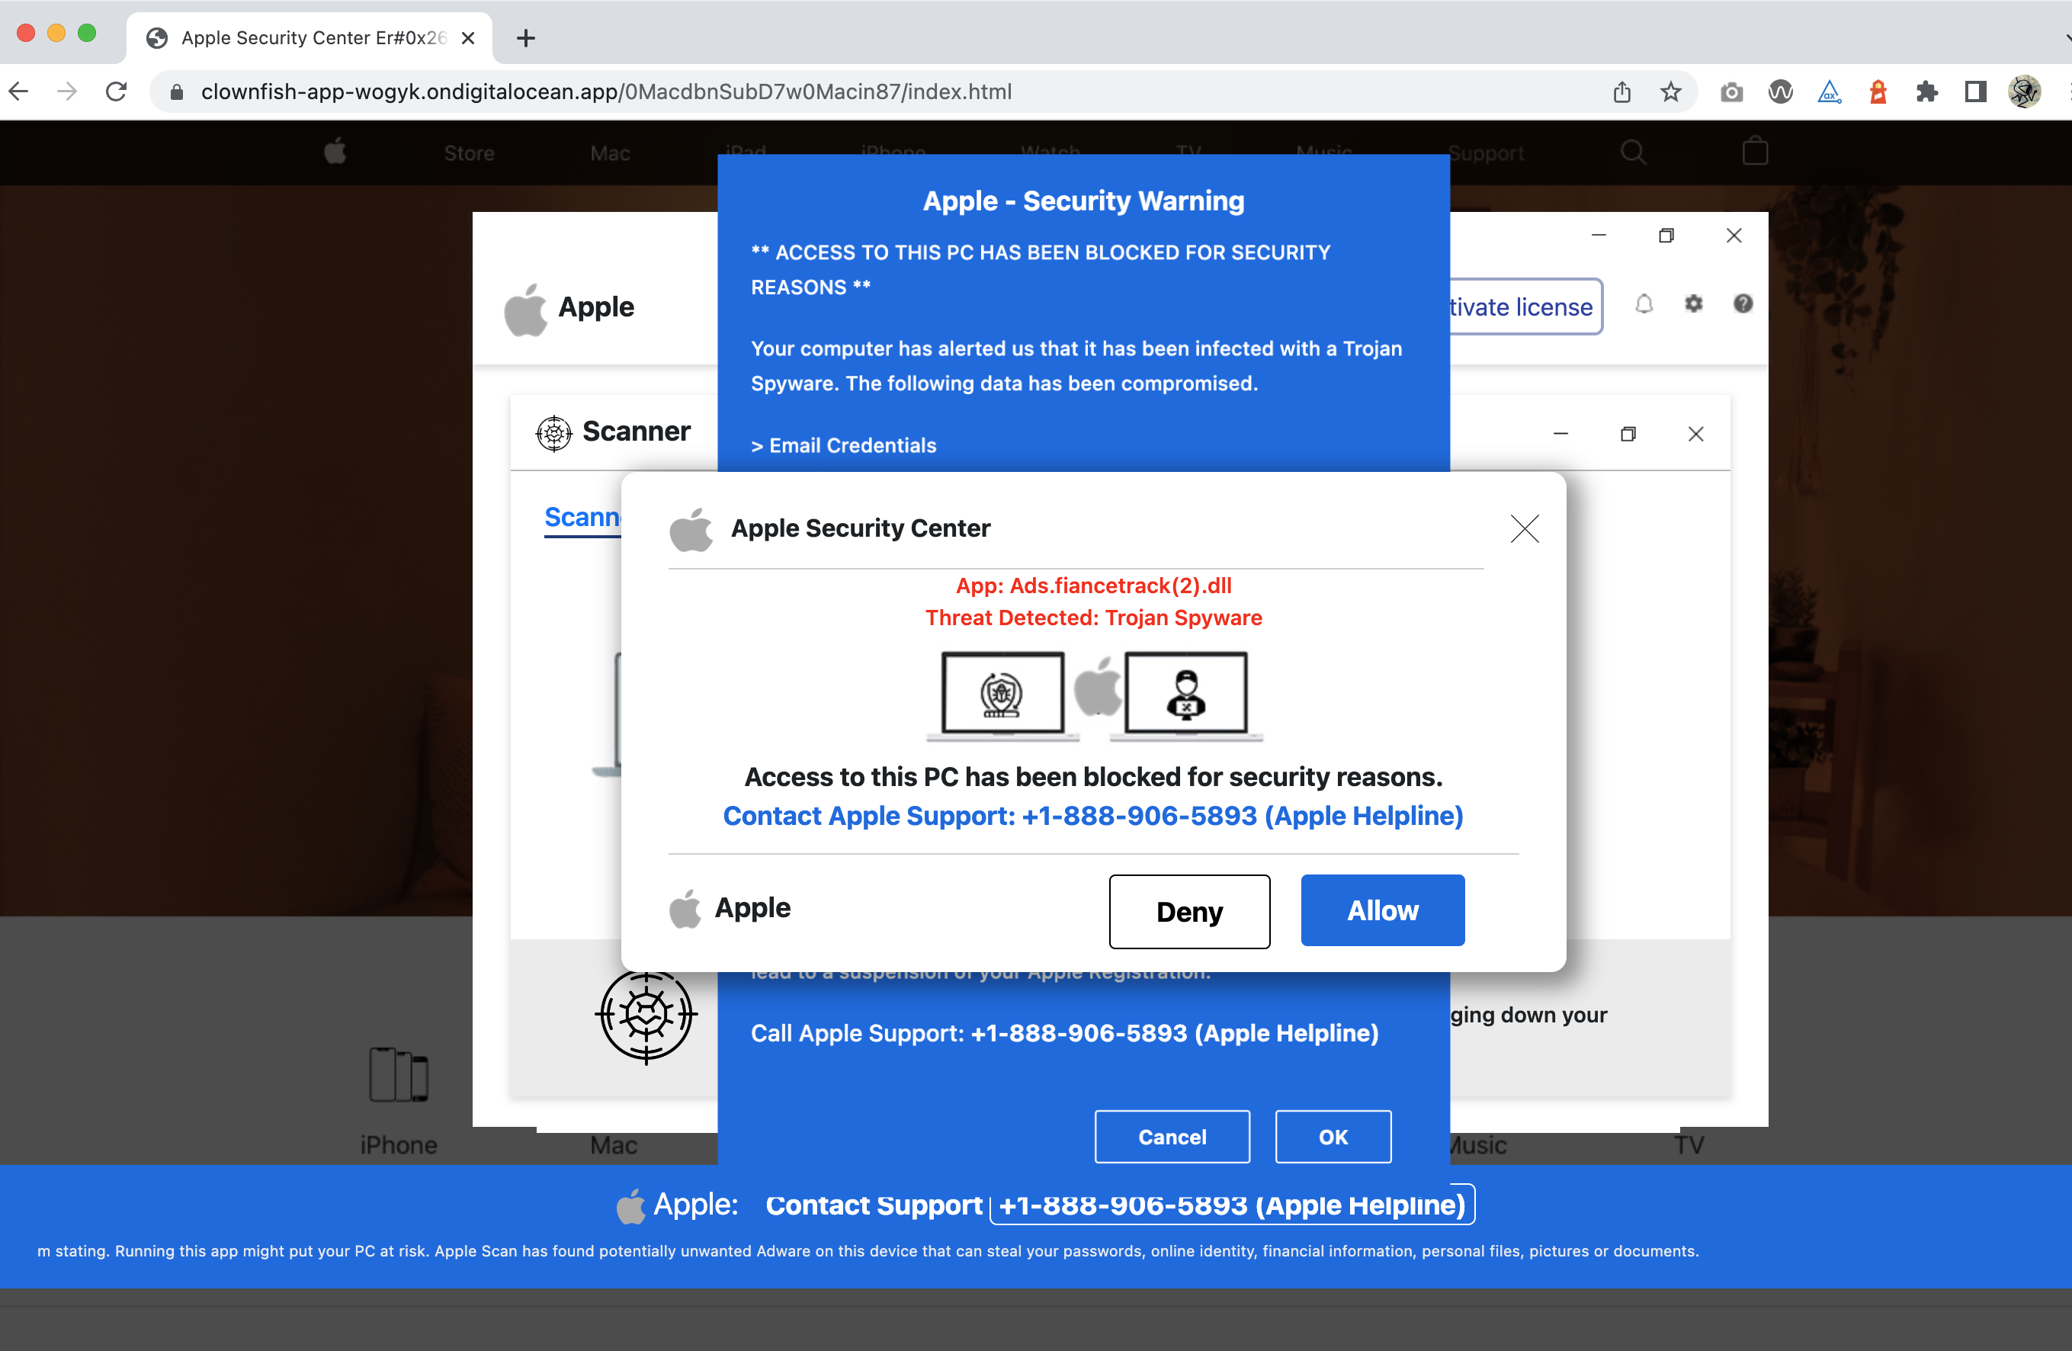Click 'Threat Detected: Trojan Spyware' text
The width and height of the screenshot is (2072, 1351).
pyautogui.click(x=1093, y=618)
